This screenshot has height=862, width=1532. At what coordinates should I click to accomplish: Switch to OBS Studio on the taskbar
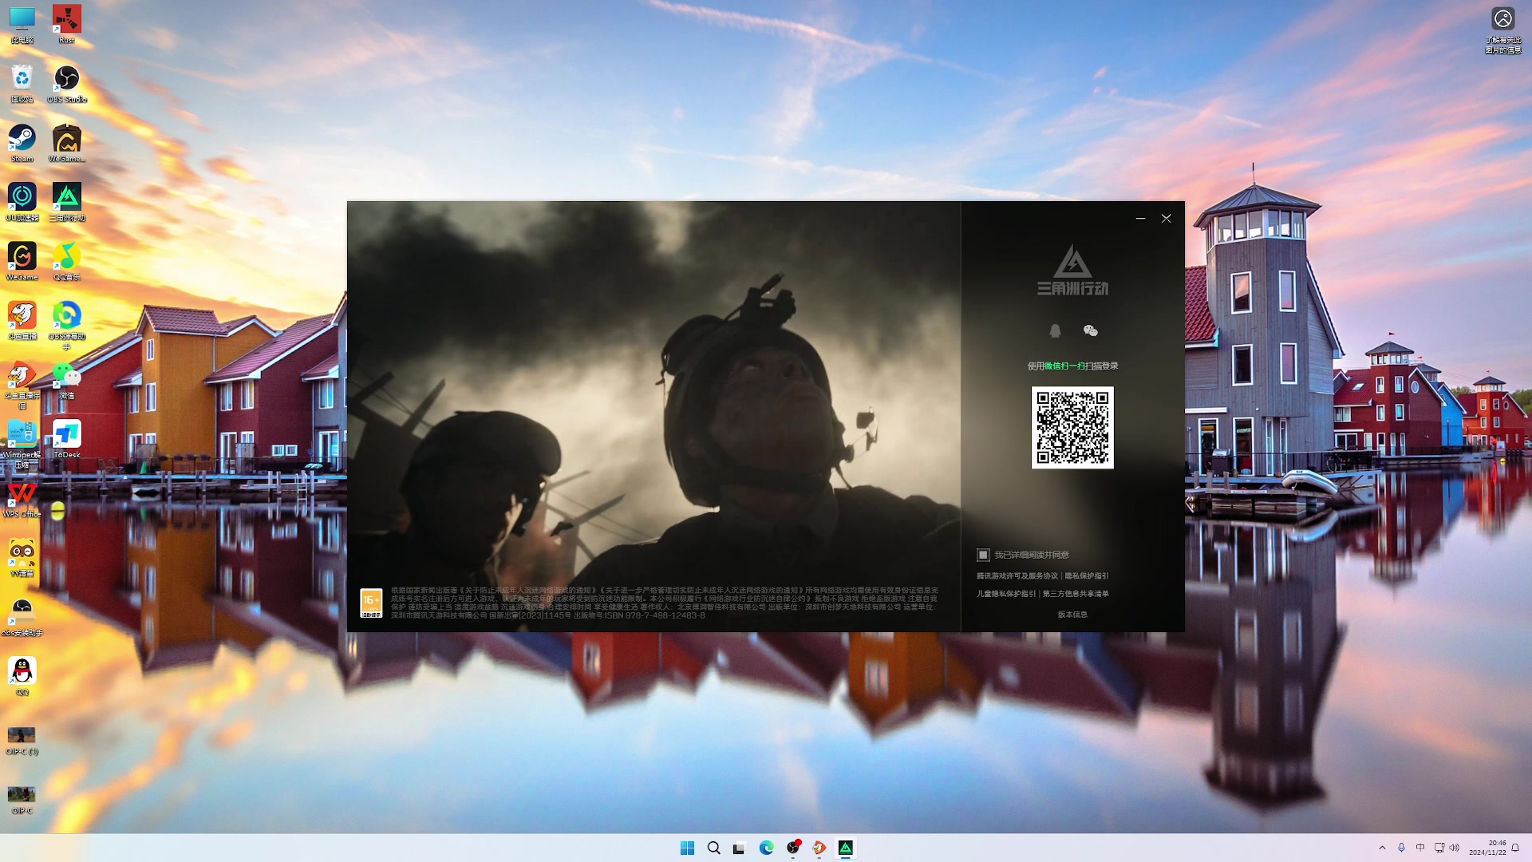pos(793,848)
